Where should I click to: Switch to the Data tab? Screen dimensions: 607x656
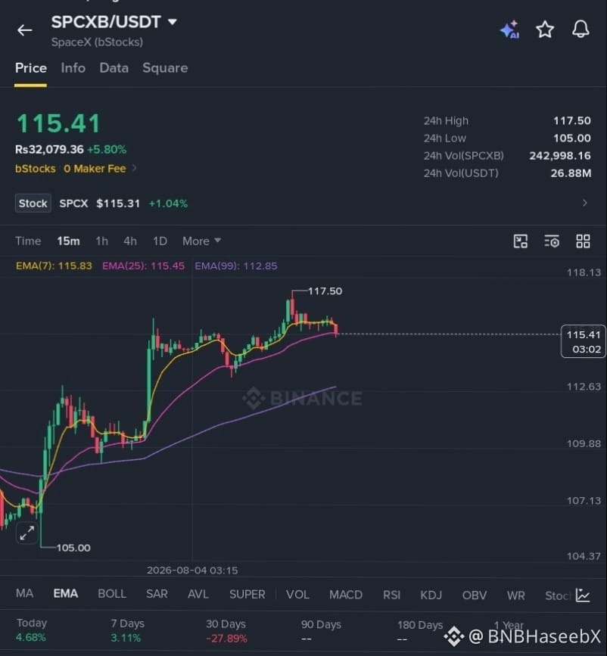114,68
